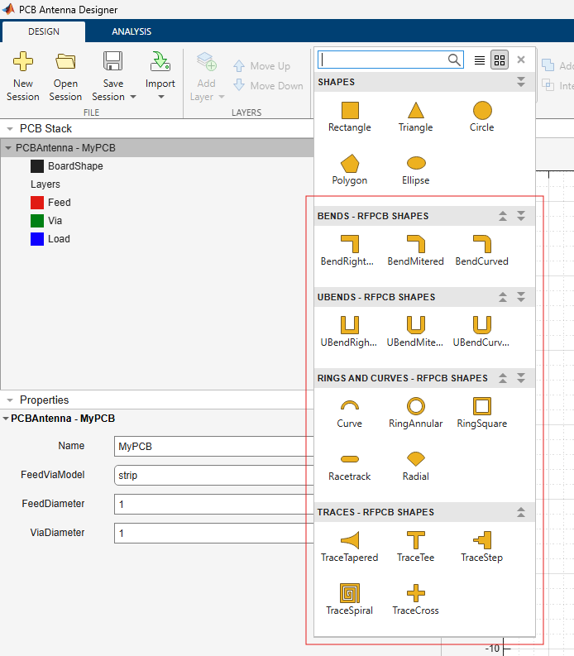This screenshot has width=574, height=656.
Task: Click the gallery search magnifier icon
Action: (454, 60)
